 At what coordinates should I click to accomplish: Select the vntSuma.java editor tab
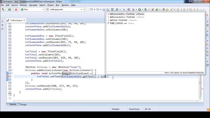pos(16,20)
